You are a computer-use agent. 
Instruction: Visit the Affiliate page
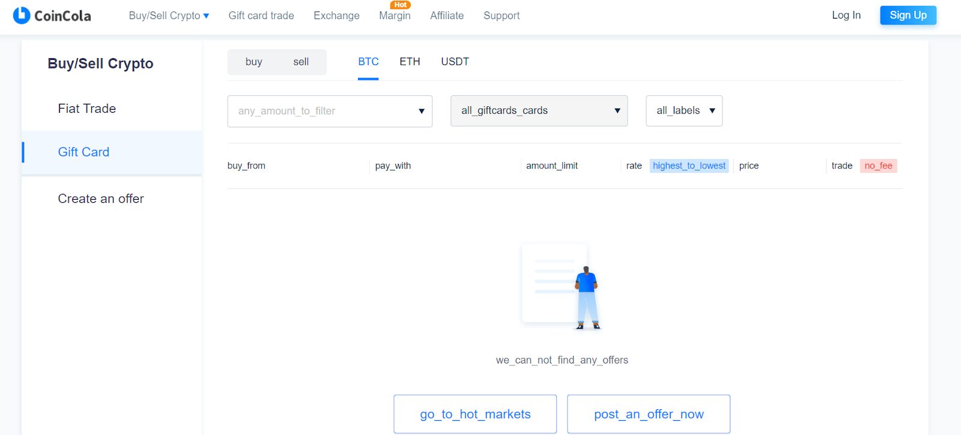pos(447,16)
